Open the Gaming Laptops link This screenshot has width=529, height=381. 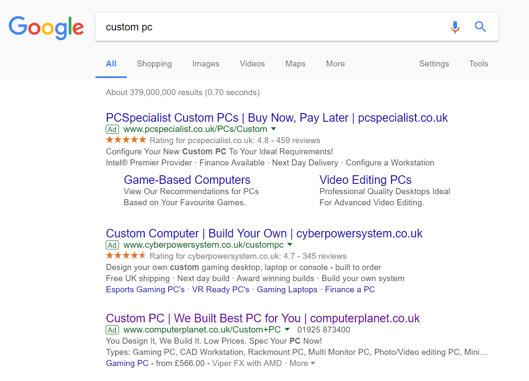coord(287,289)
